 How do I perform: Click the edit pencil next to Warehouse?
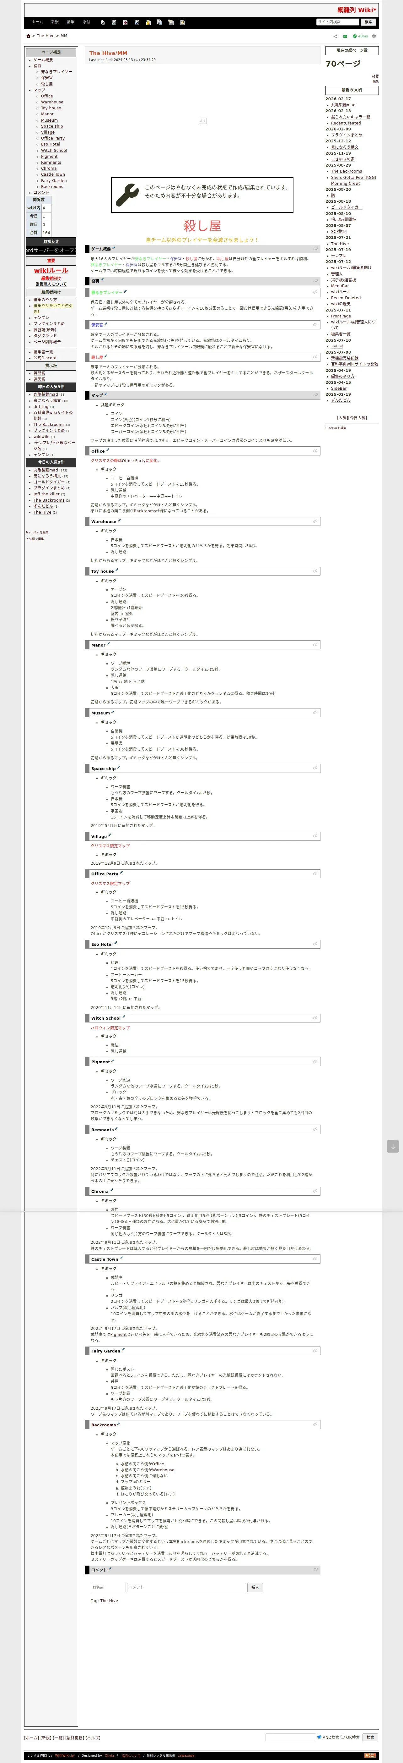point(120,521)
